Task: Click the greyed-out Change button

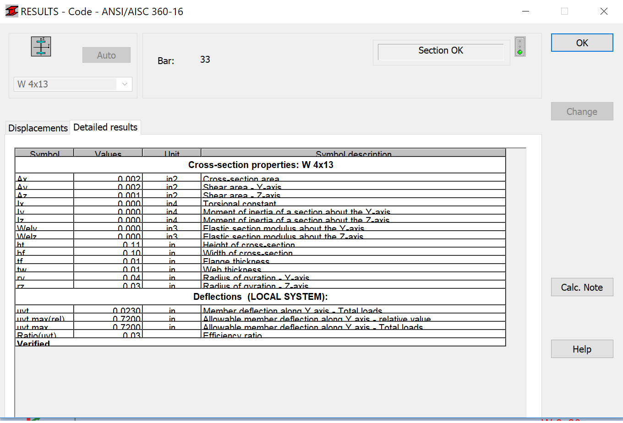Action: pos(581,112)
